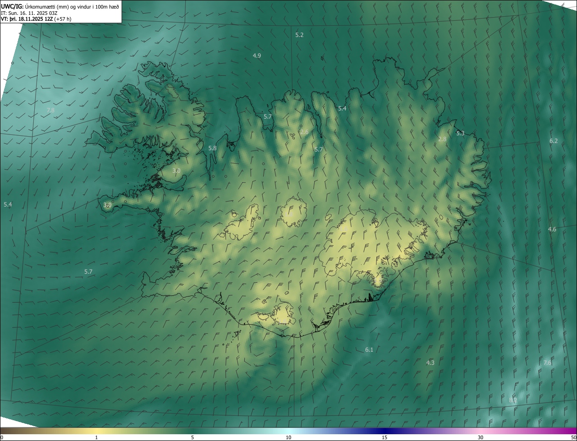Click the "30" color scale label
The width and height of the screenshot is (577, 441).
pyautogui.click(x=481, y=437)
